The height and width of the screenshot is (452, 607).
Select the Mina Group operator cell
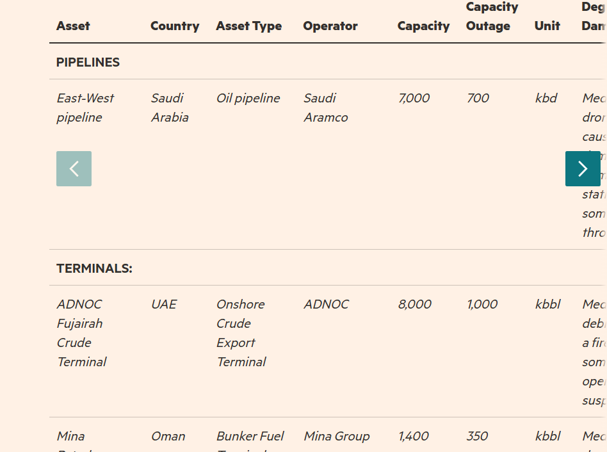click(x=337, y=436)
